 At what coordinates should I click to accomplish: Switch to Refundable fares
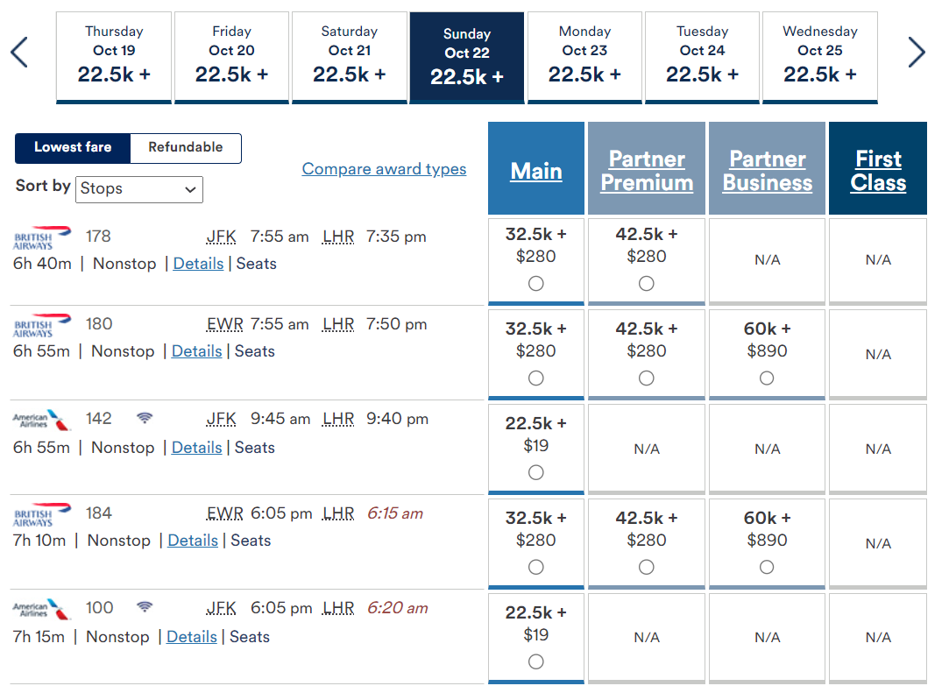pos(185,148)
